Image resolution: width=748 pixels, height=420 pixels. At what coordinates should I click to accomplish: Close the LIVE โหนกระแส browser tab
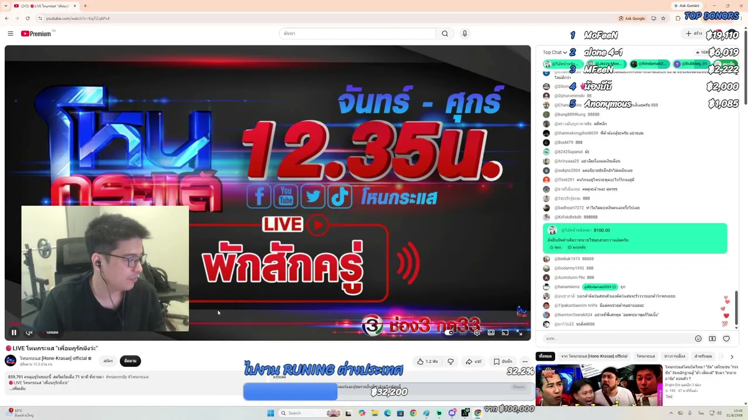tap(75, 6)
